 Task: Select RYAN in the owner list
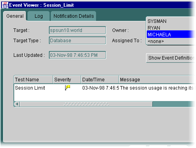(x=170, y=28)
